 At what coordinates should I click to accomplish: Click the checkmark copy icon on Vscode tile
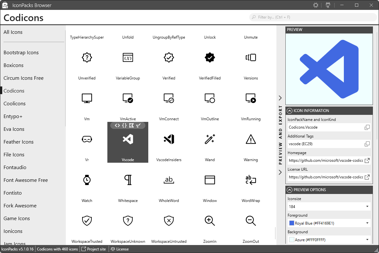click(138, 125)
